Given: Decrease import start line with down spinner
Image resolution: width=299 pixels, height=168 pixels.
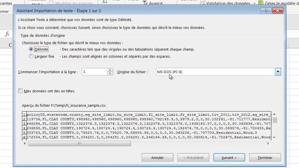Looking at the screenshot, I should point(110,74).
